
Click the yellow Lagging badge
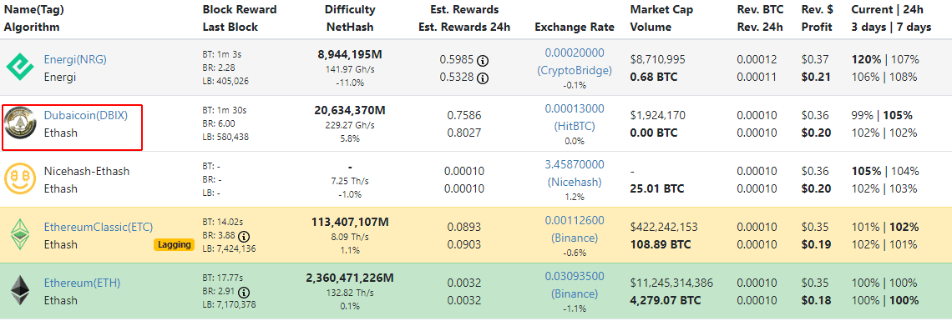click(174, 244)
